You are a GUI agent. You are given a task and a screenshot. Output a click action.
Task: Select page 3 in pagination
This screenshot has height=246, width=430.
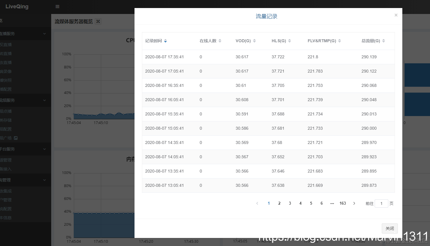[x=290, y=203]
